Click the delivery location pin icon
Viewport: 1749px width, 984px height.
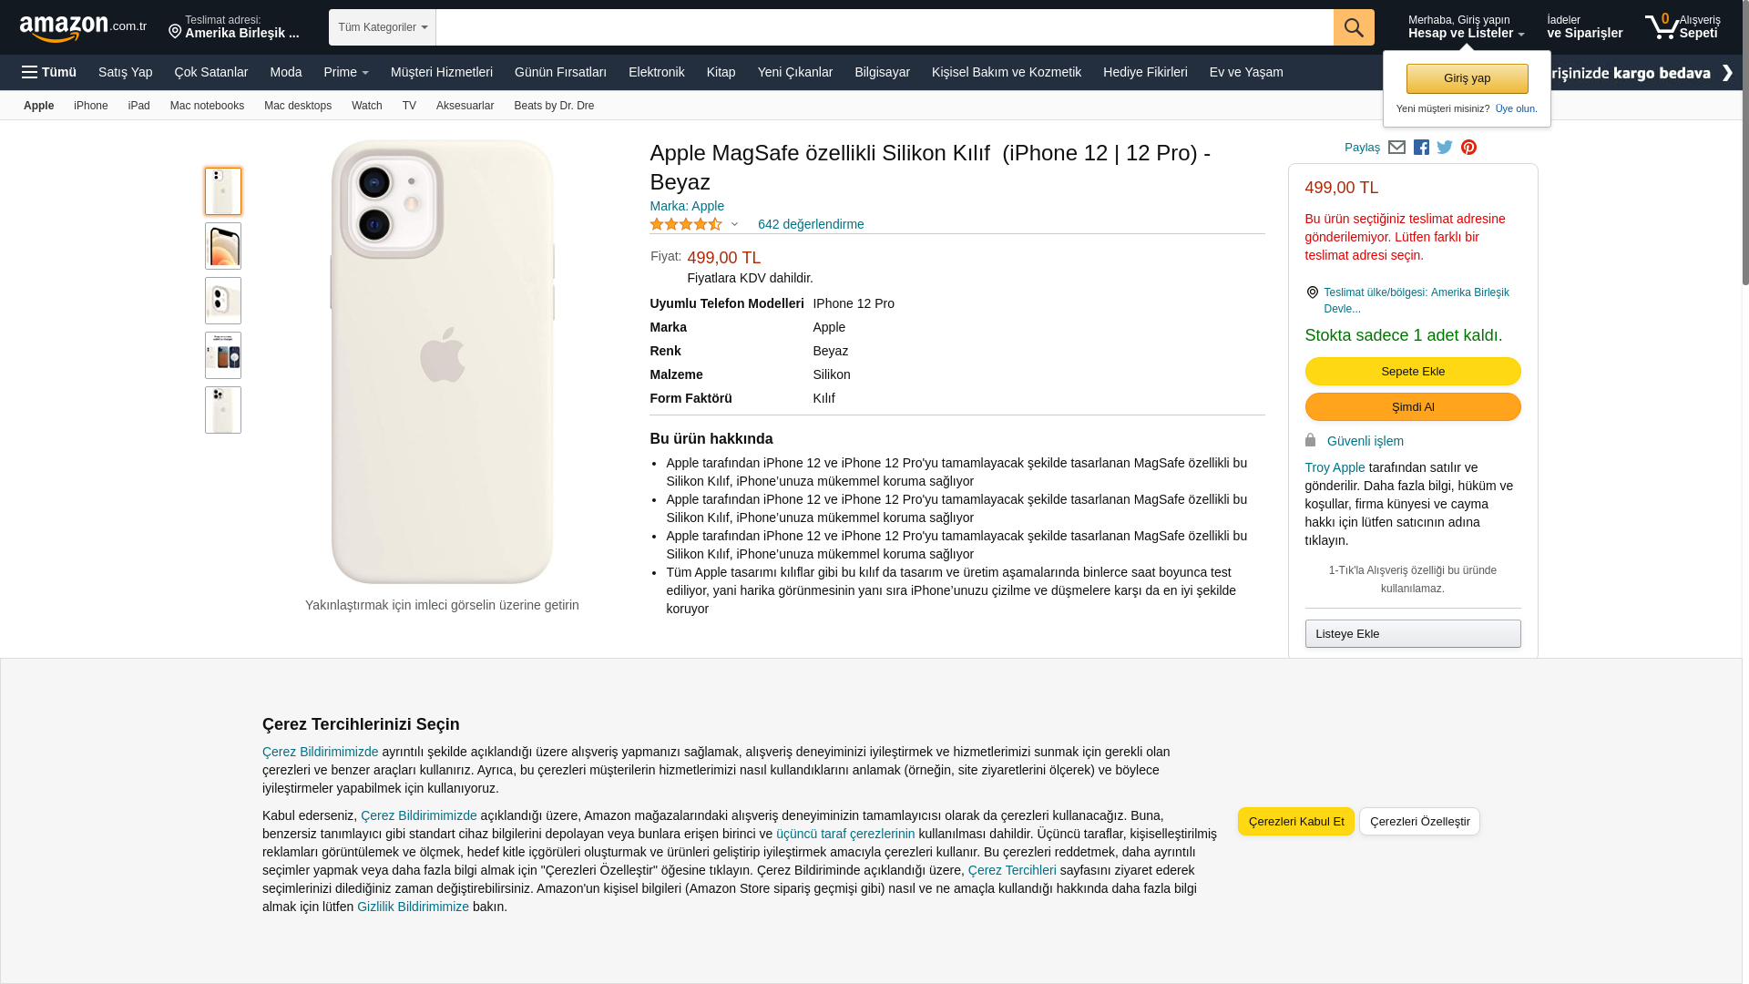175,32
